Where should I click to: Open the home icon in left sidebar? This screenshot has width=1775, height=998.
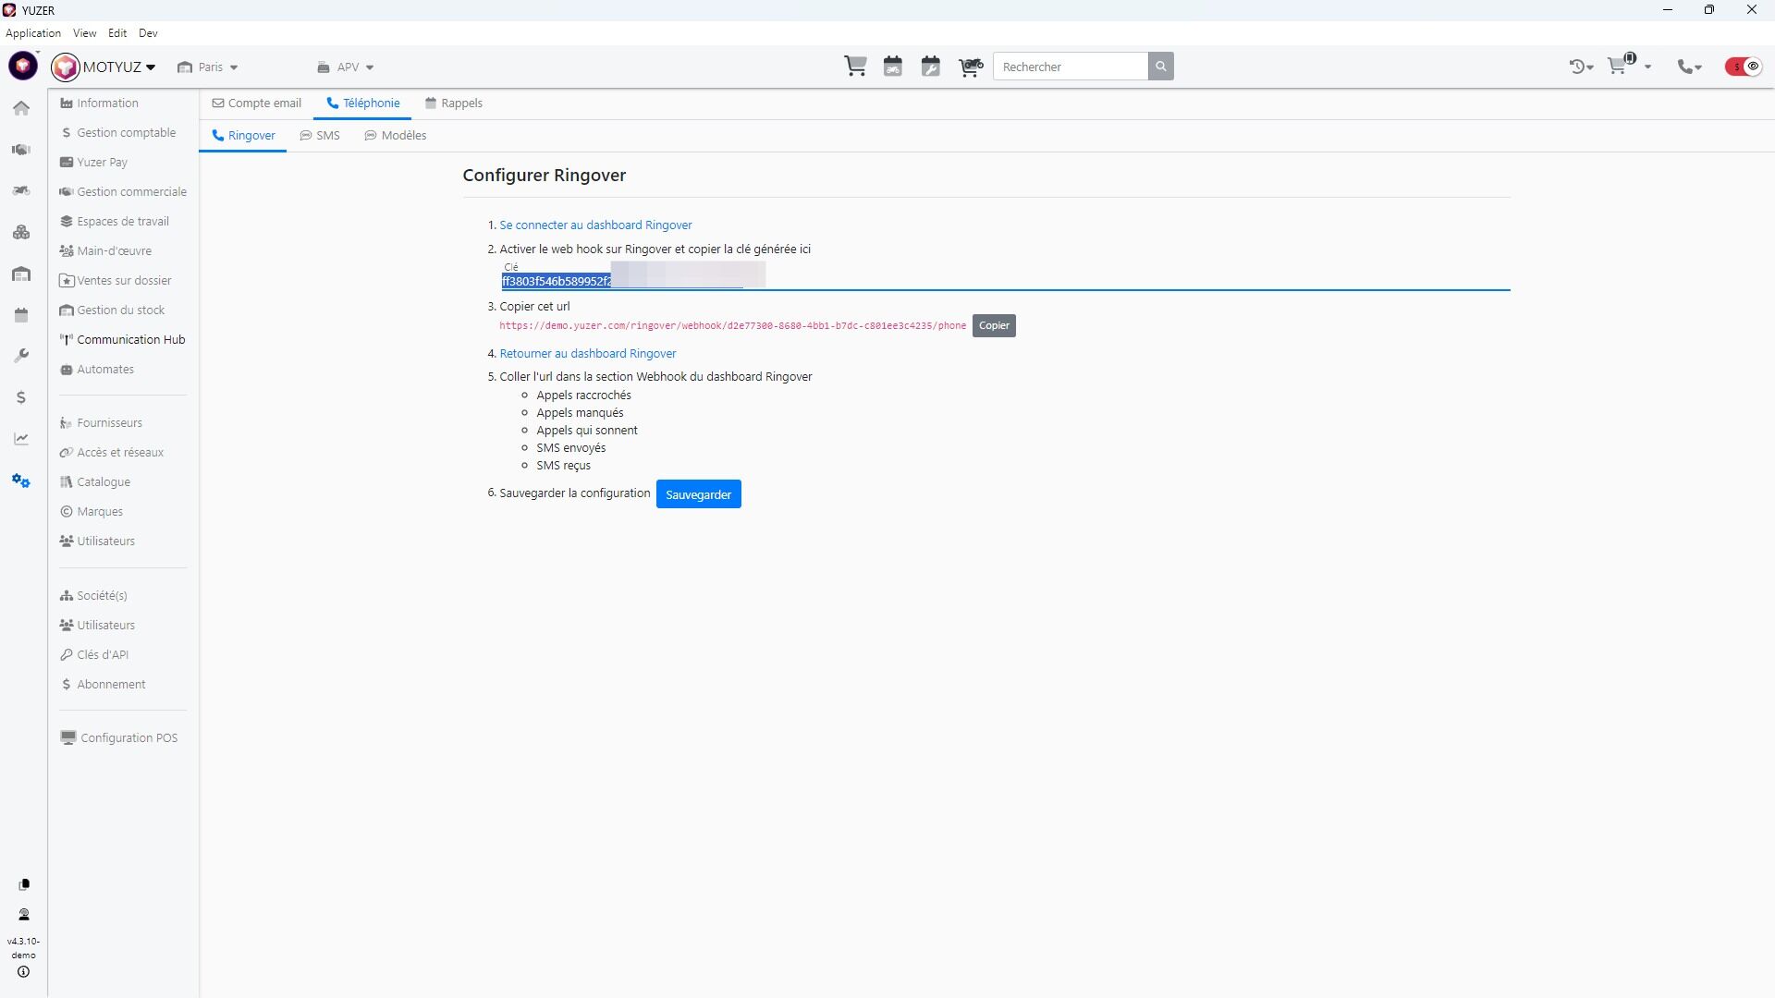21,108
